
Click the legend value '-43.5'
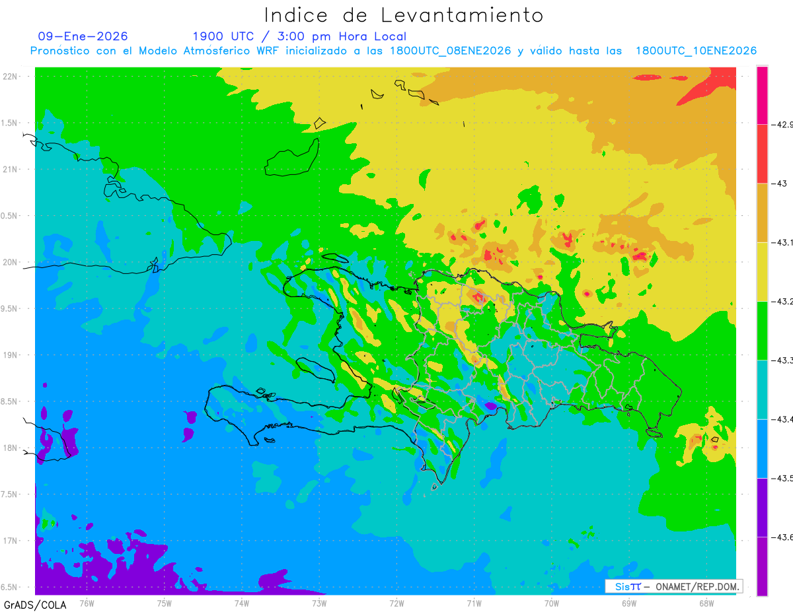click(784, 478)
